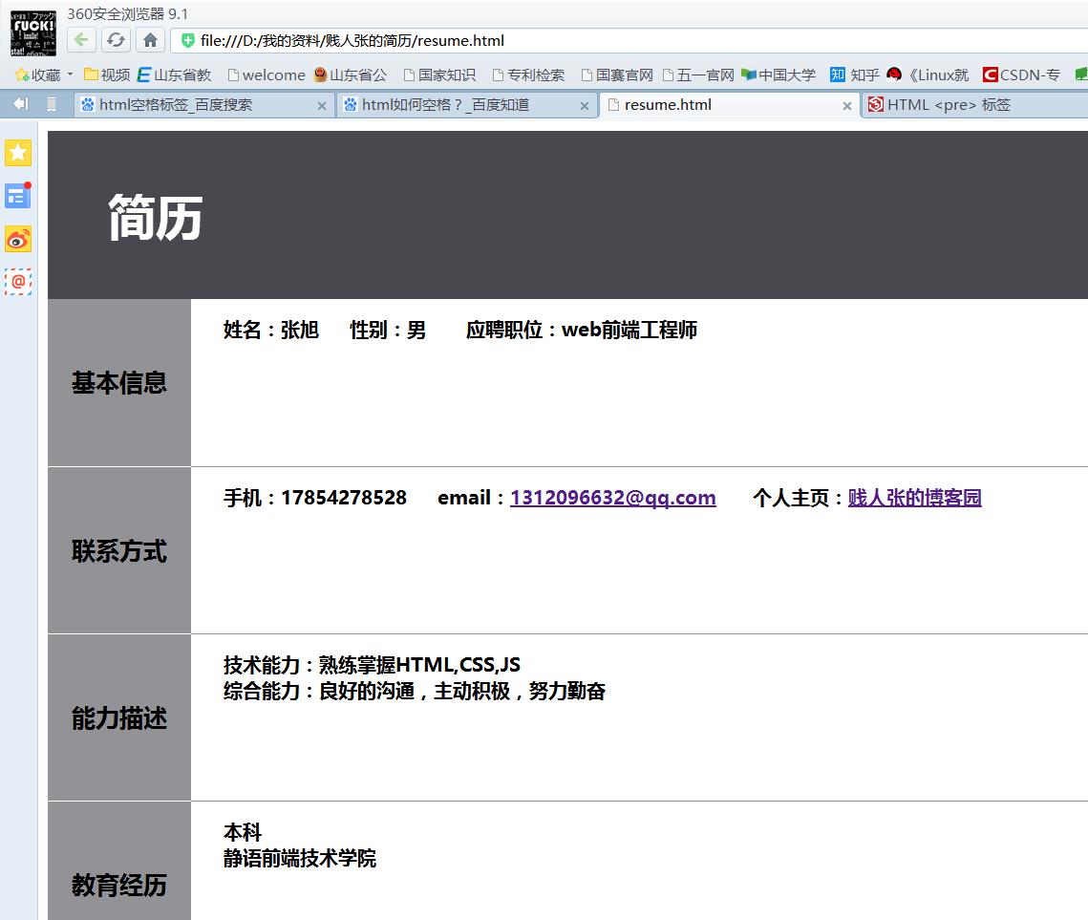Viewport: 1088px width, 920px height.
Task: Open the 贱人张的博客园 homepage link
Action: point(914,498)
